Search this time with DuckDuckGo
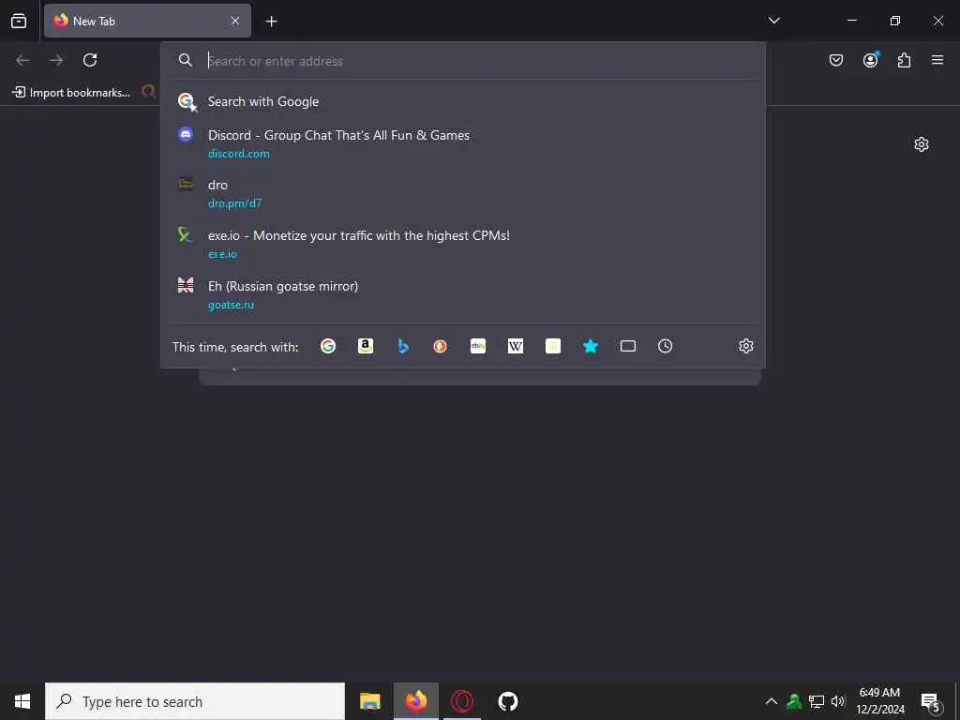960x720 pixels. (441, 347)
